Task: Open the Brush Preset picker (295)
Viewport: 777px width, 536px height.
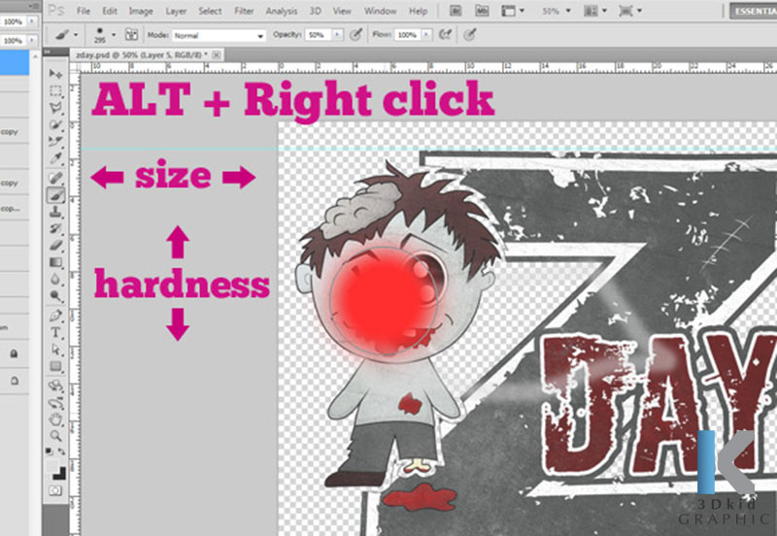Action: [104, 35]
